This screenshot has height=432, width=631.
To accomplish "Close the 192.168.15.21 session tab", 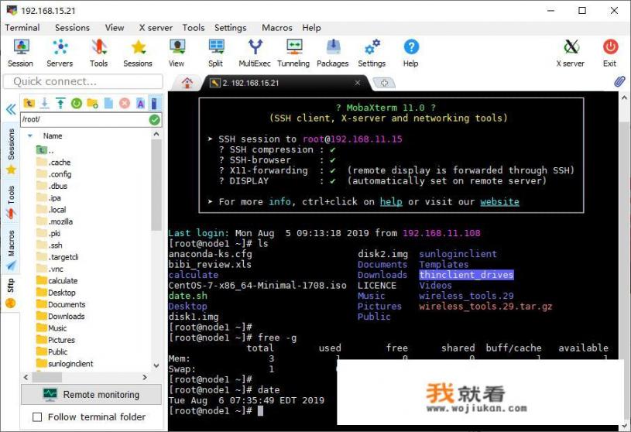I will click(x=358, y=83).
